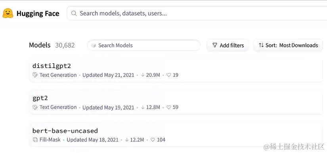Click the download arrow icon on gpt2
Viewport: 327px width, 153px height.
[143, 107]
